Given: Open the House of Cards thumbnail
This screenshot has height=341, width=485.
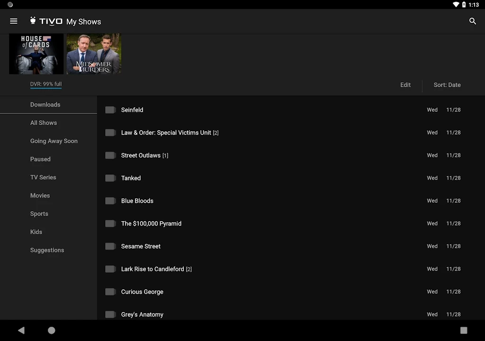Looking at the screenshot, I should click(36, 54).
